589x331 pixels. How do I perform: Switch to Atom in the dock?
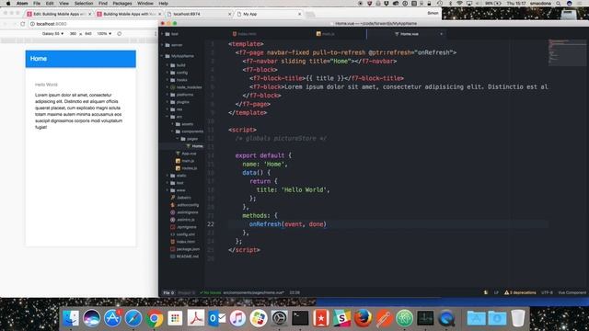click(x=405, y=318)
